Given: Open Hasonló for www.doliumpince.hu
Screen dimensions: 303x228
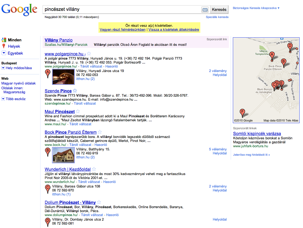Looking at the screenshot, I should (112, 215).
